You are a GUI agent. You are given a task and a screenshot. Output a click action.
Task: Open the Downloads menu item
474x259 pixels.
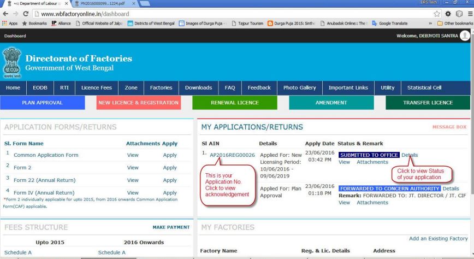(198, 88)
